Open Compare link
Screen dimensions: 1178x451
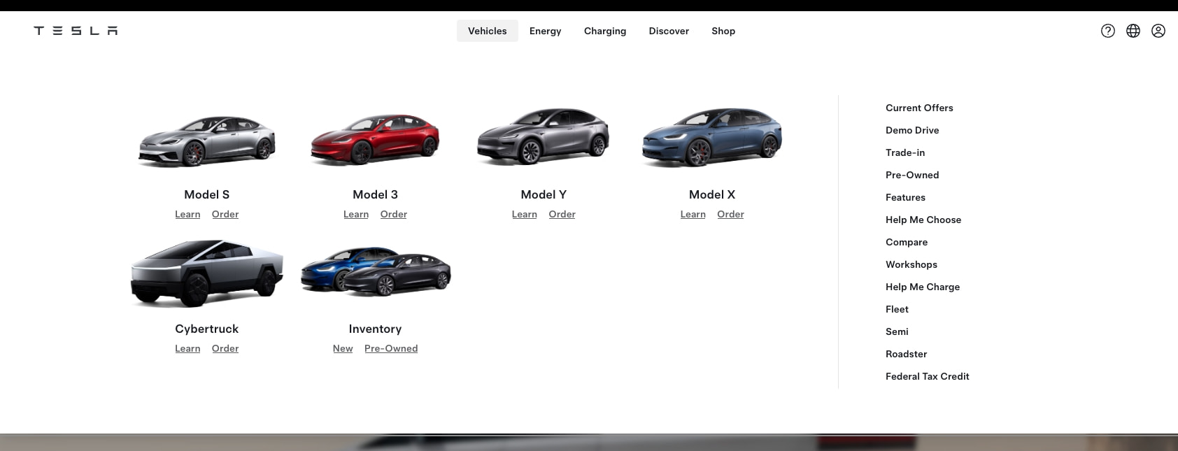click(907, 242)
